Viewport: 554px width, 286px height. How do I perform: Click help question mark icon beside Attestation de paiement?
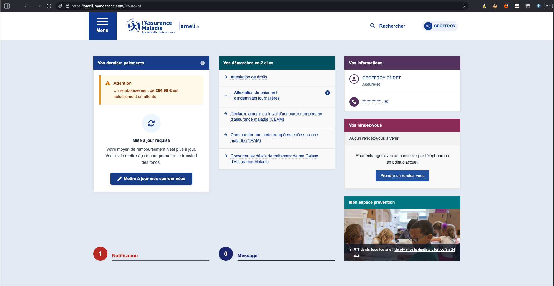tap(327, 93)
